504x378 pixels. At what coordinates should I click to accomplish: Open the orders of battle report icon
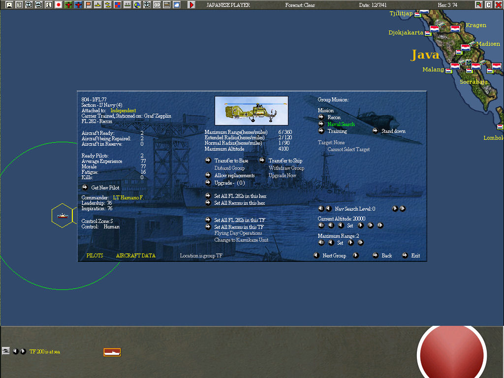point(20,5)
